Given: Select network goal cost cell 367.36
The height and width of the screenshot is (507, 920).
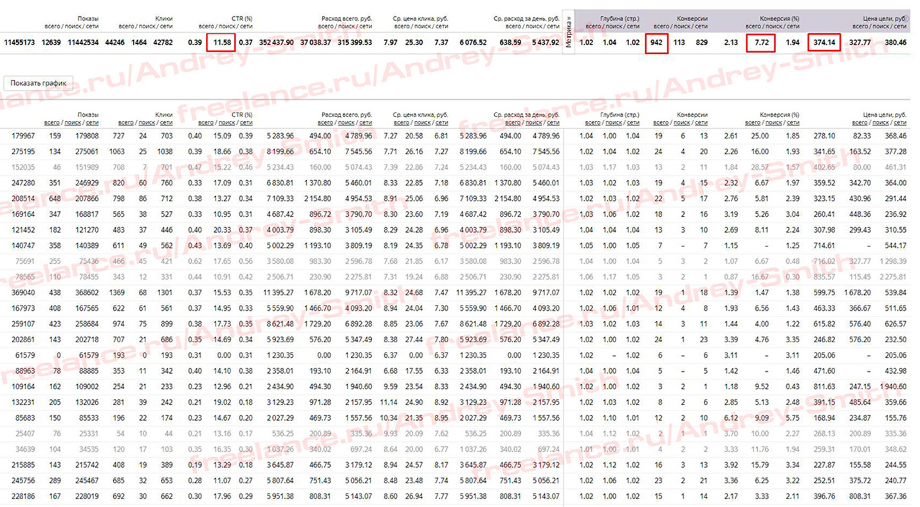Looking at the screenshot, I should [x=896, y=496].
